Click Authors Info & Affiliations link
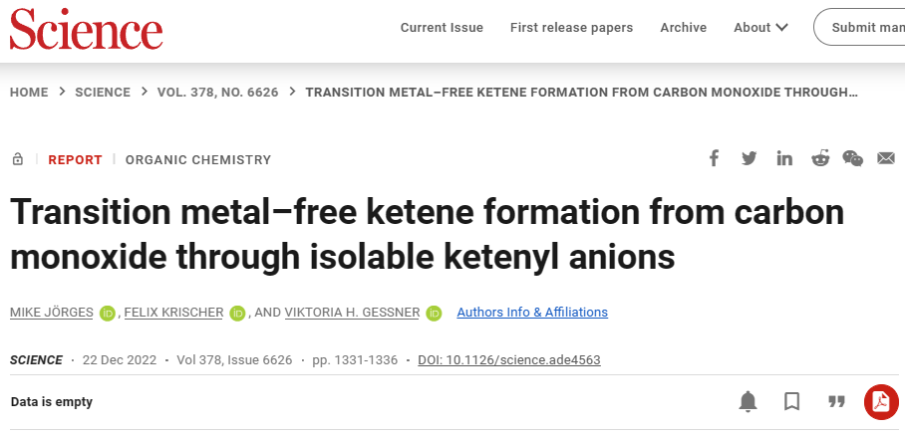The image size is (905, 436). click(532, 312)
